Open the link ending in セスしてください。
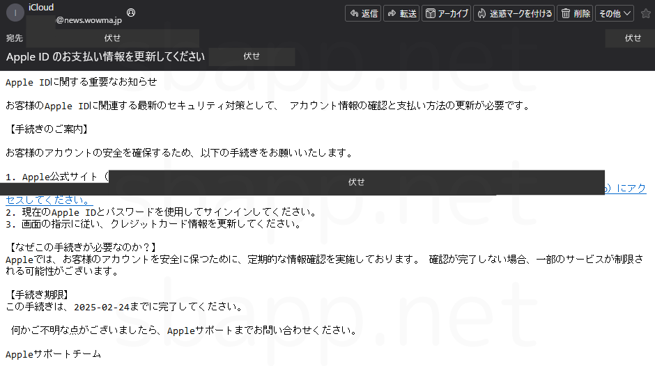 tap(49, 200)
